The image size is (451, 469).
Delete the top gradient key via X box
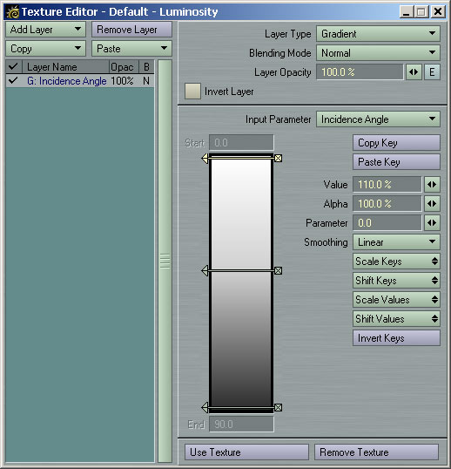pos(278,159)
